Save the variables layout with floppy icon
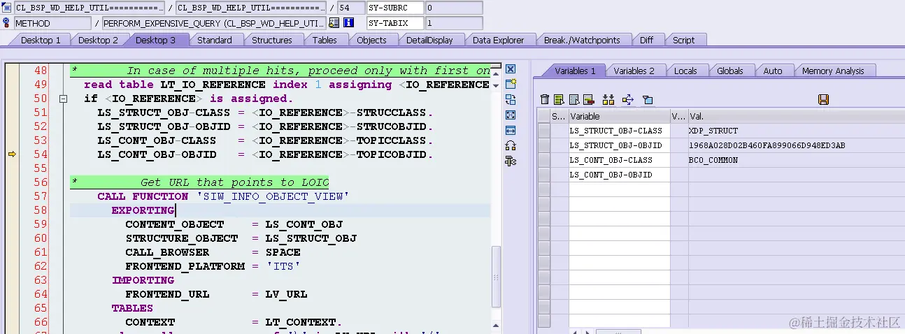 pyautogui.click(x=823, y=100)
